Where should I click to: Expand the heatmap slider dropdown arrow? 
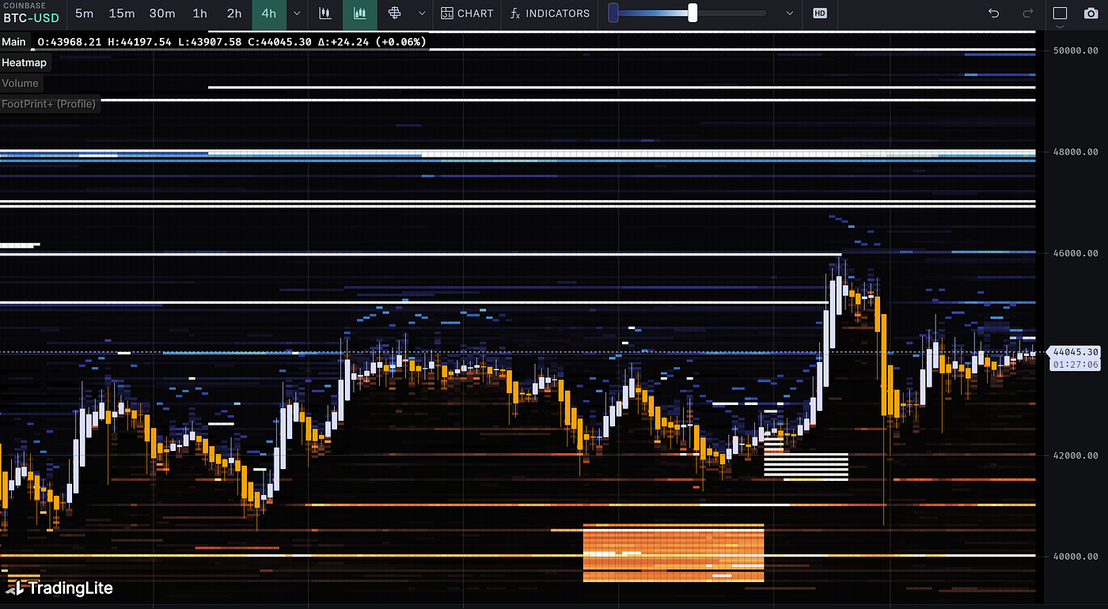point(789,13)
